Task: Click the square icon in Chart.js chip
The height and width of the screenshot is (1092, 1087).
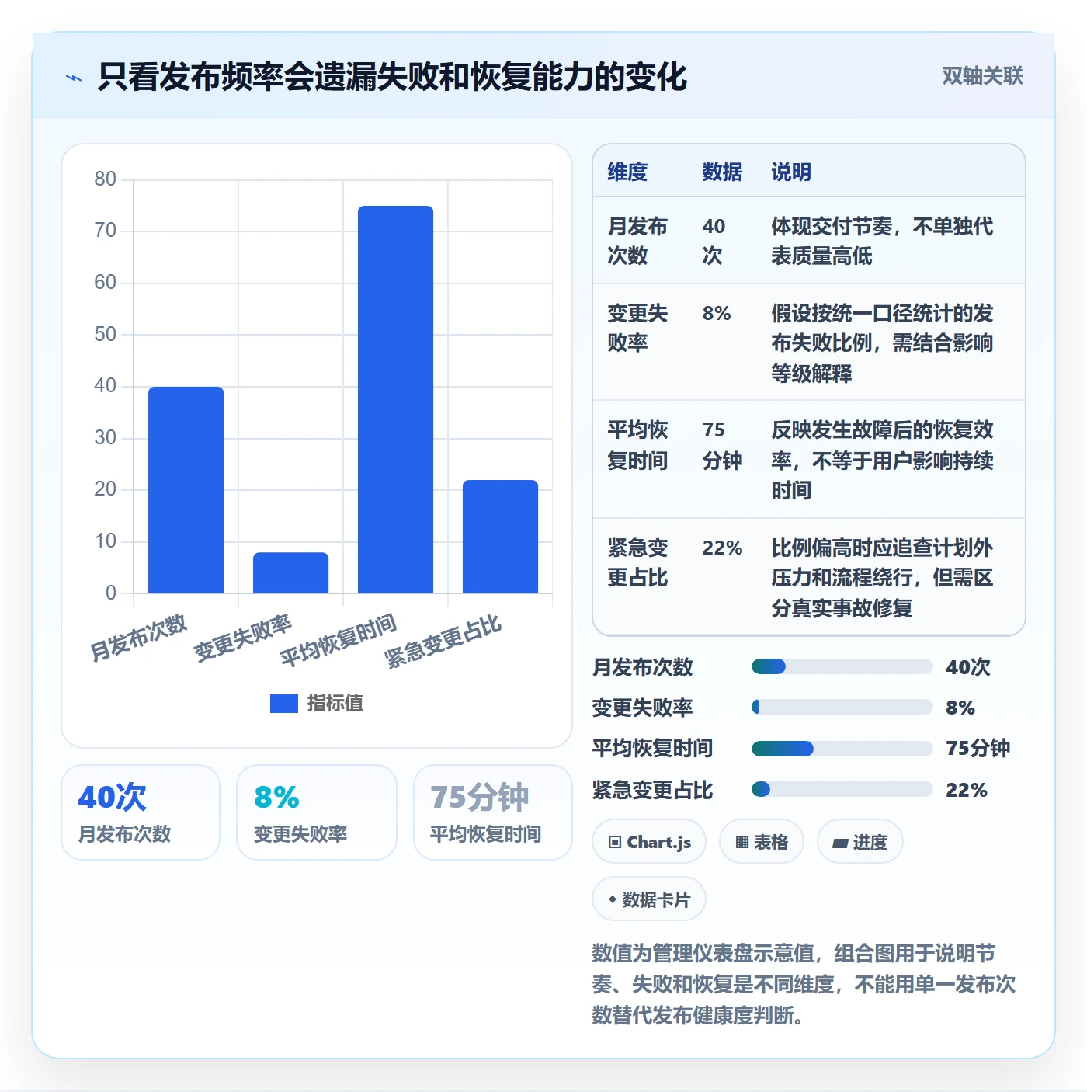Action: point(615,843)
